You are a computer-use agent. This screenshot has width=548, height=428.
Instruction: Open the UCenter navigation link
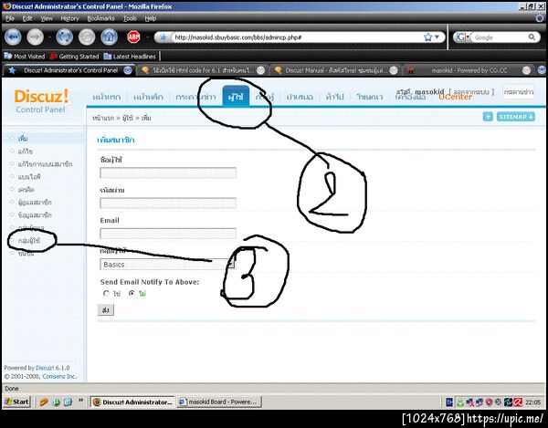click(x=455, y=97)
